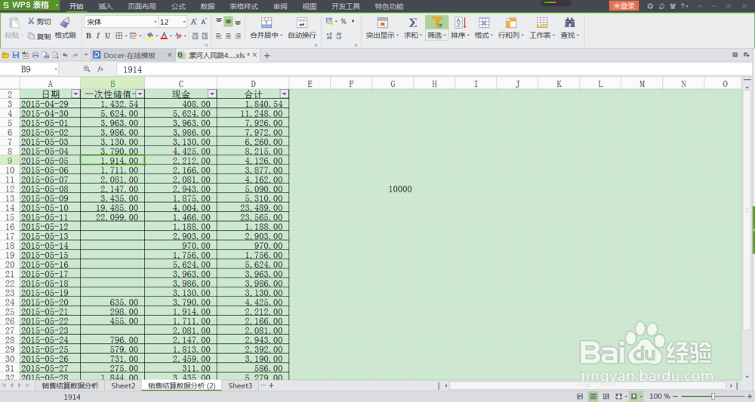Screen dimensions: 755x402
Task: Click the cell Format (格式) icon
Action: (x=483, y=23)
